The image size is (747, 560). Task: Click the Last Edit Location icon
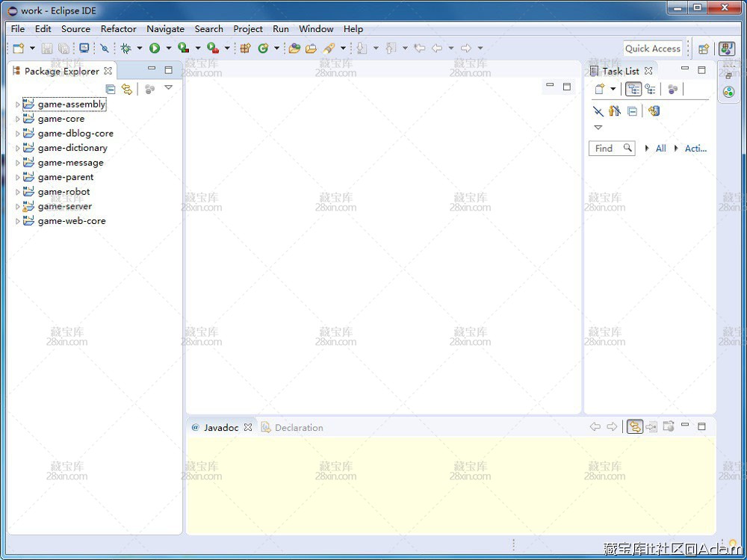tap(419, 48)
